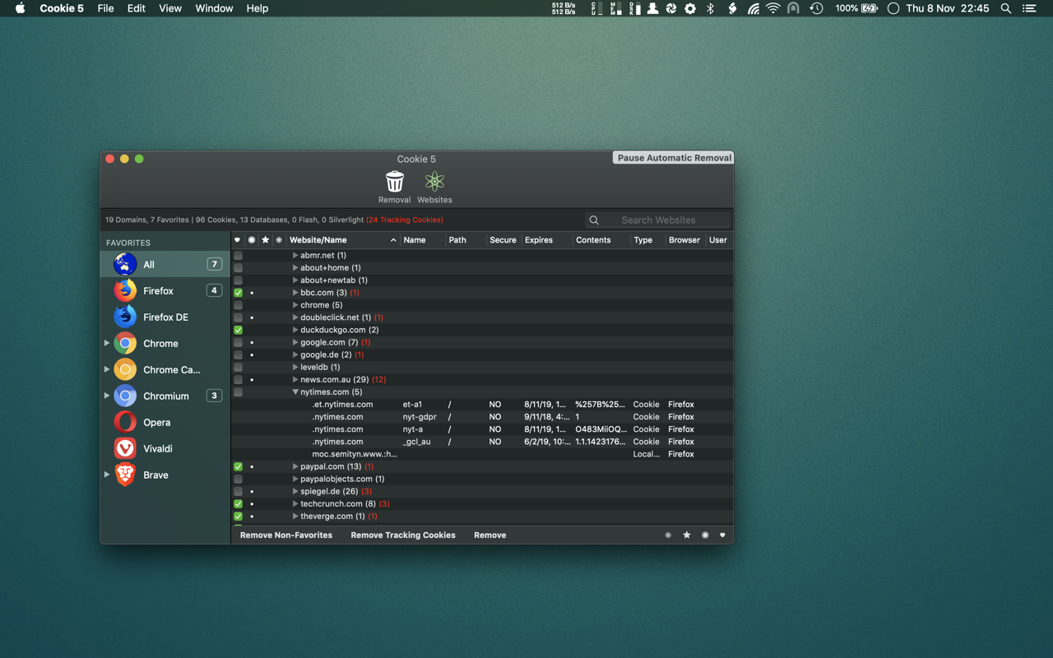1053x658 pixels.
Task: Expand the news.com.au row
Action: [295, 379]
